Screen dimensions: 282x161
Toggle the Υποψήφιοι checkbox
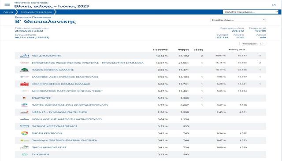pos(262,44)
